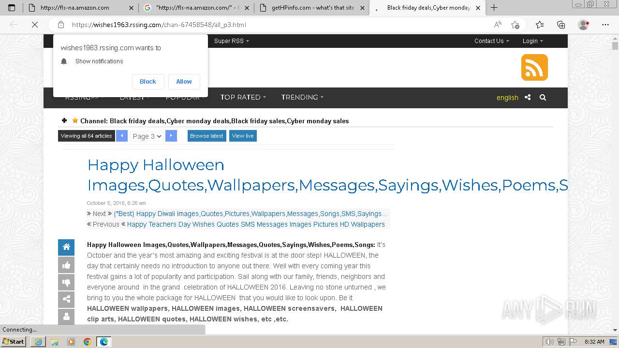Open Settings and more ellipsis menu
The height and width of the screenshot is (348, 619).
point(605,25)
